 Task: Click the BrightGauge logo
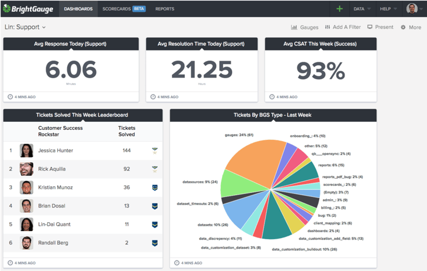[x=28, y=9]
